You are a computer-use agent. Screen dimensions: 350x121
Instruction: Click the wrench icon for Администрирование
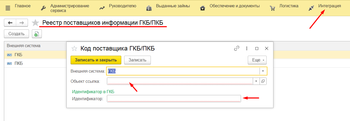(43, 8)
